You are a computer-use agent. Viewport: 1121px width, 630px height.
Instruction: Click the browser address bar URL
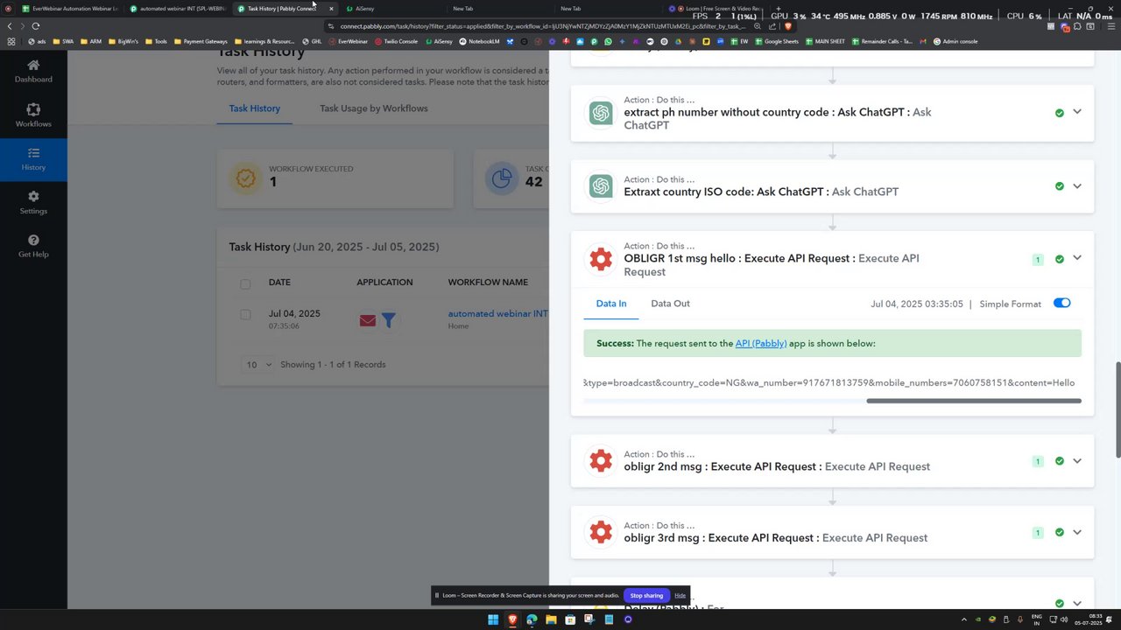pyautogui.click(x=543, y=26)
